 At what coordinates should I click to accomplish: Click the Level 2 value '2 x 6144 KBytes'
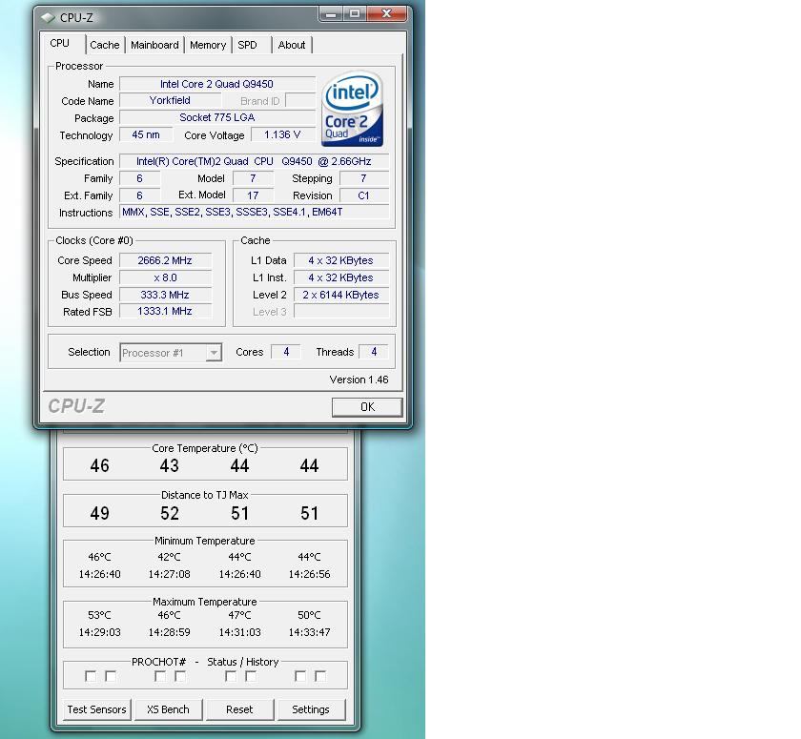coord(340,295)
